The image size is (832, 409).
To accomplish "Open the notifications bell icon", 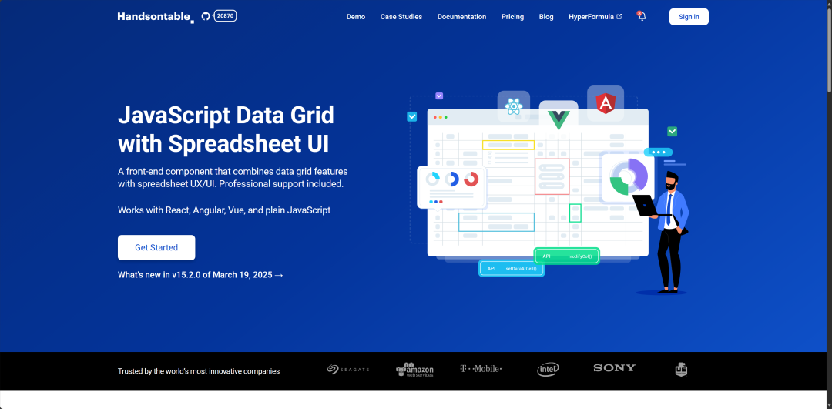I will 642,16.
